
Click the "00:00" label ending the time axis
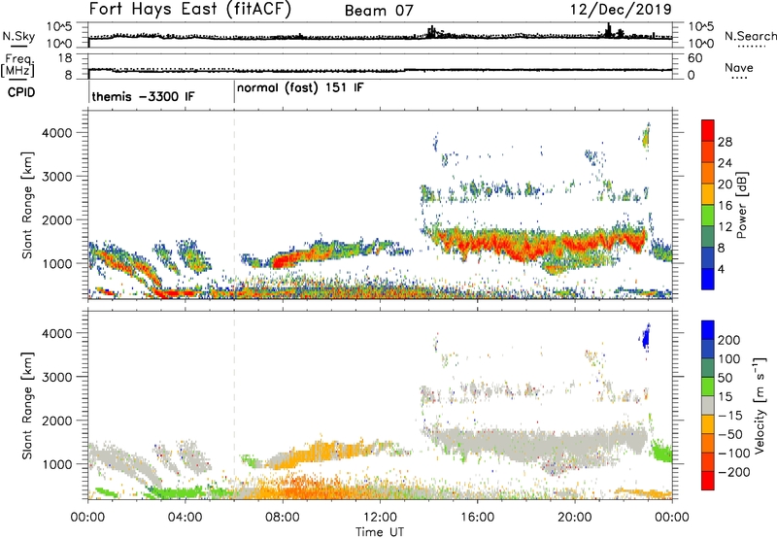point(672,518)
